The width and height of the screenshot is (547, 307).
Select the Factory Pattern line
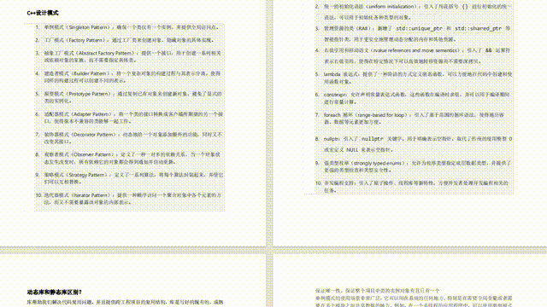click(x=125, y=40)
